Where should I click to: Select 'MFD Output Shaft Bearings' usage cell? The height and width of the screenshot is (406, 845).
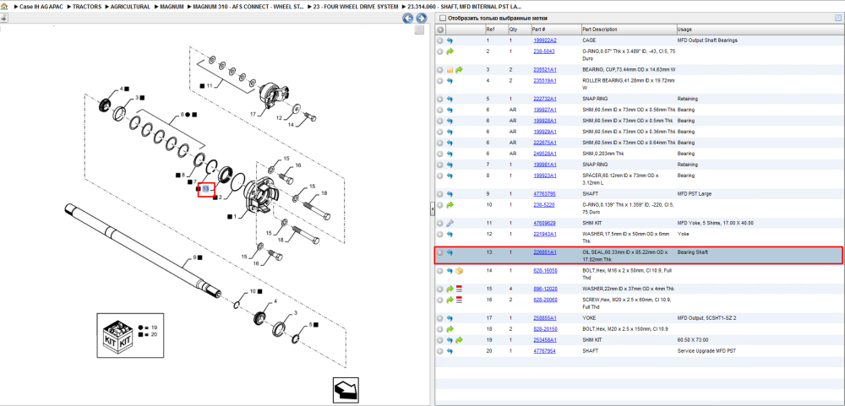pos(707,41)
